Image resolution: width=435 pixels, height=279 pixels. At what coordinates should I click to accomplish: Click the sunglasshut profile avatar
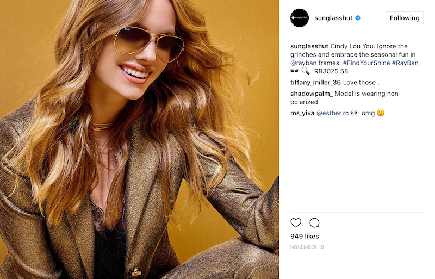[300, 18]
